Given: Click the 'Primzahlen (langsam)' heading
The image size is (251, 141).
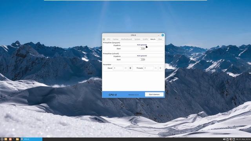Looking at the screenshot, I should (x=111, y=43).
